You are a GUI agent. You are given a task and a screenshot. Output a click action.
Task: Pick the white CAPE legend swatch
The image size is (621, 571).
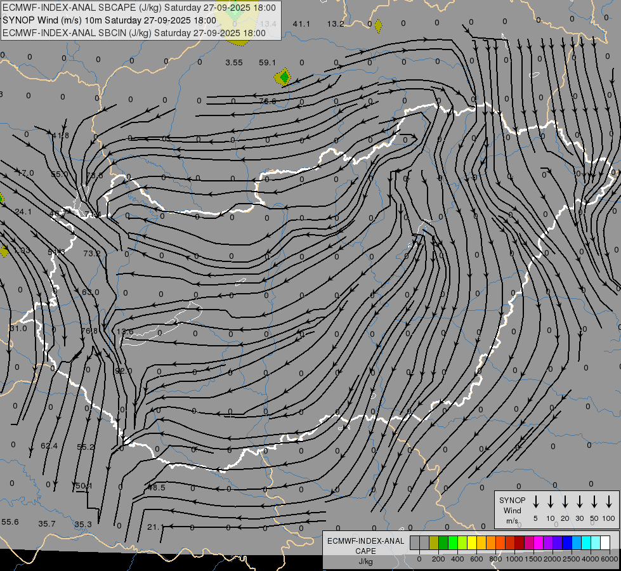[x=605, y=542]
